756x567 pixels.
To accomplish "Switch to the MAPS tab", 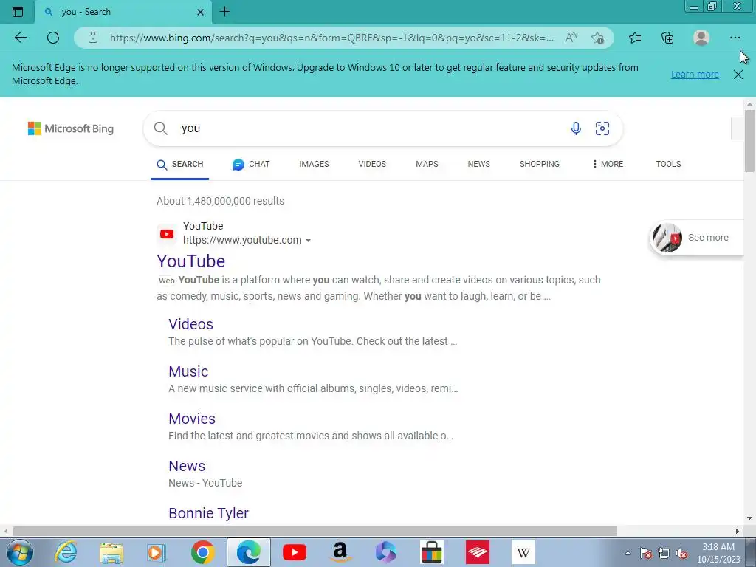I will coord(427,164).
